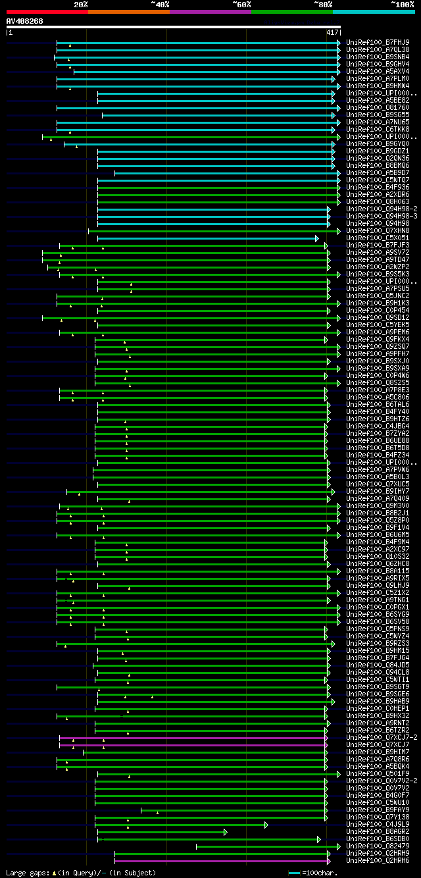Select label UniRef100_B9GYQ0
This screenshot has height=878, width=421.
click(378, 143)
